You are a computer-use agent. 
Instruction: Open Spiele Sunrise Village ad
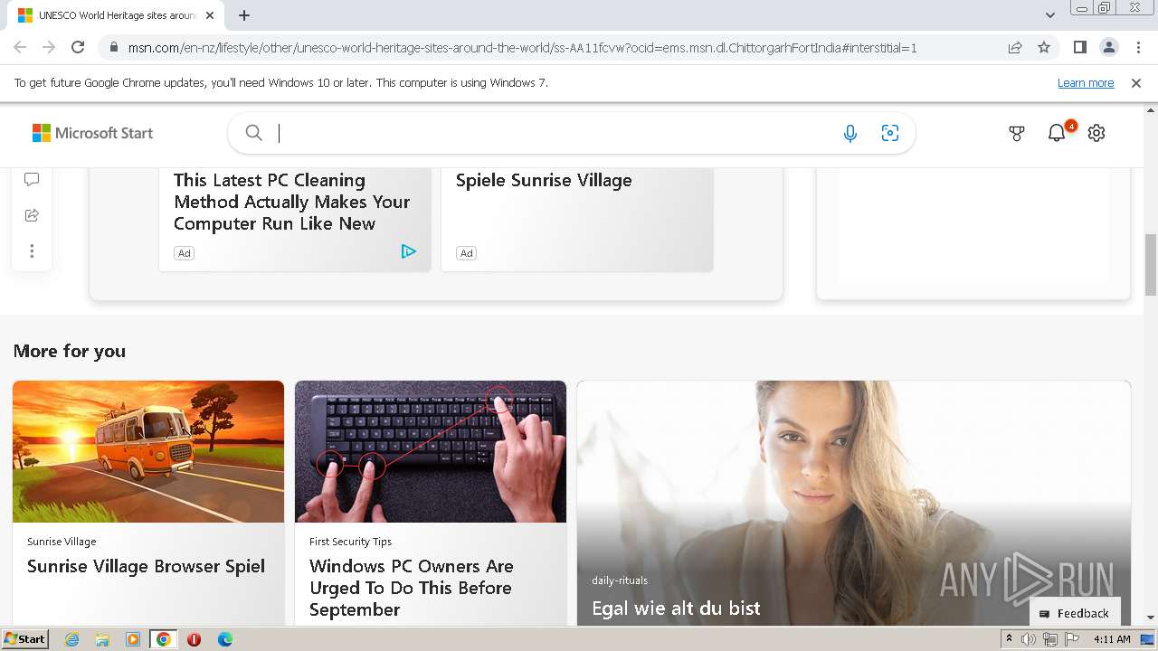pos(544,180)
